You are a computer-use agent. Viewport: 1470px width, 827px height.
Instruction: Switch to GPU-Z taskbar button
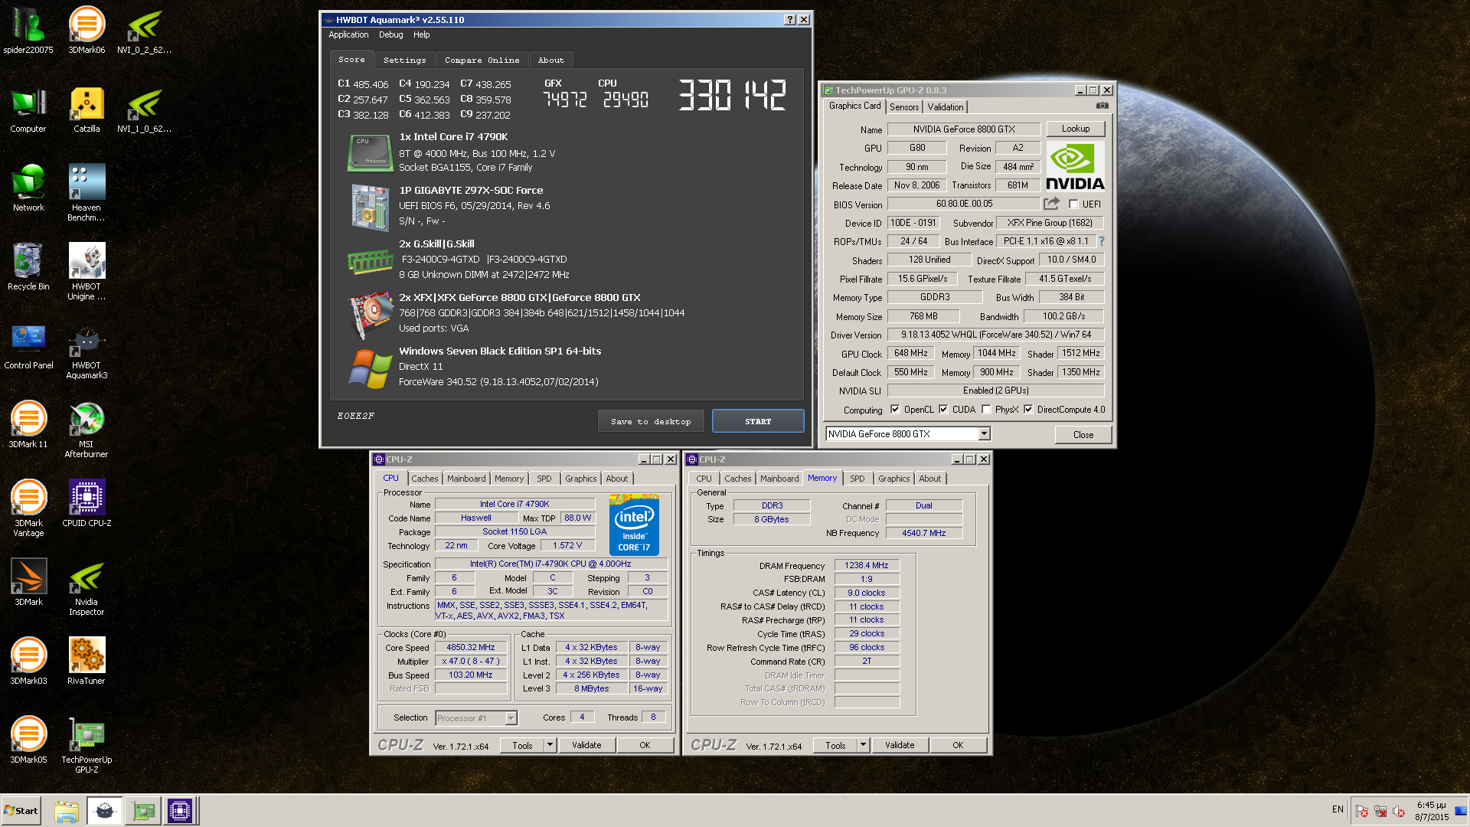tap(143, 811)
